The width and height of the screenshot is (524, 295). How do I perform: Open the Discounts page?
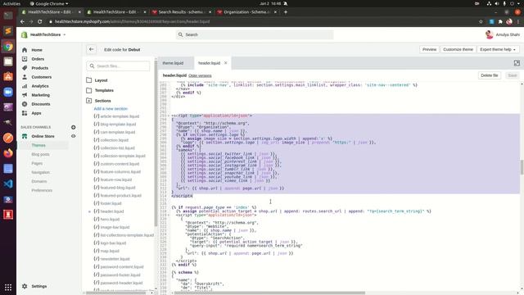[41, 104]
